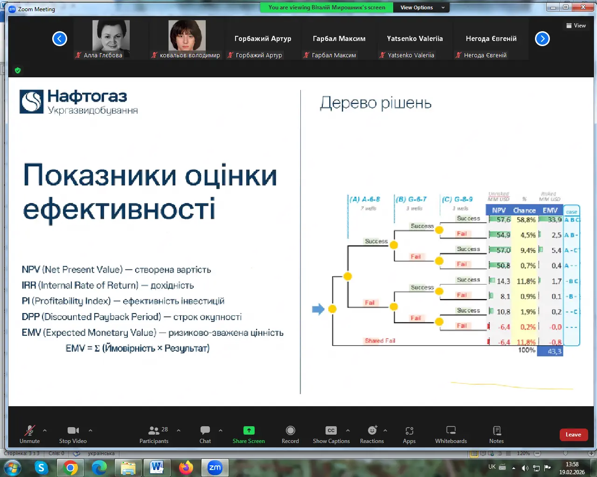Open the Chat panel
This screenshot has height=477, width=597.
205,434
